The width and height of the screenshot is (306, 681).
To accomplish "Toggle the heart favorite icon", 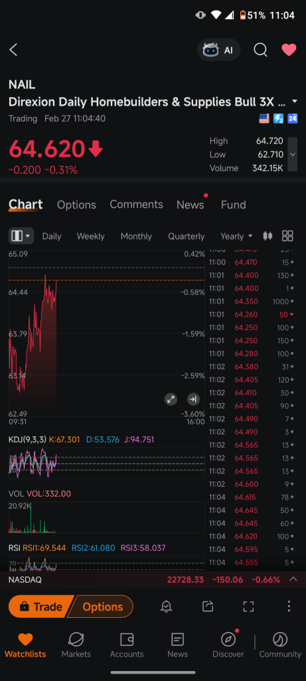I will (x=289, y=50).
